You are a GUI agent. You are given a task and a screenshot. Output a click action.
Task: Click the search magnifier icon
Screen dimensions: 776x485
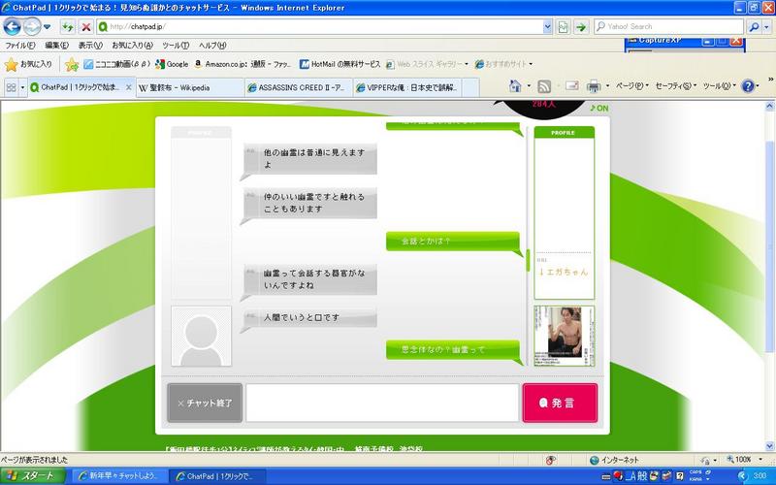click(x=754, y=27)
